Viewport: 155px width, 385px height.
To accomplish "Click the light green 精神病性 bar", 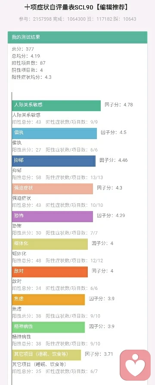I will [x=48, y=327].
